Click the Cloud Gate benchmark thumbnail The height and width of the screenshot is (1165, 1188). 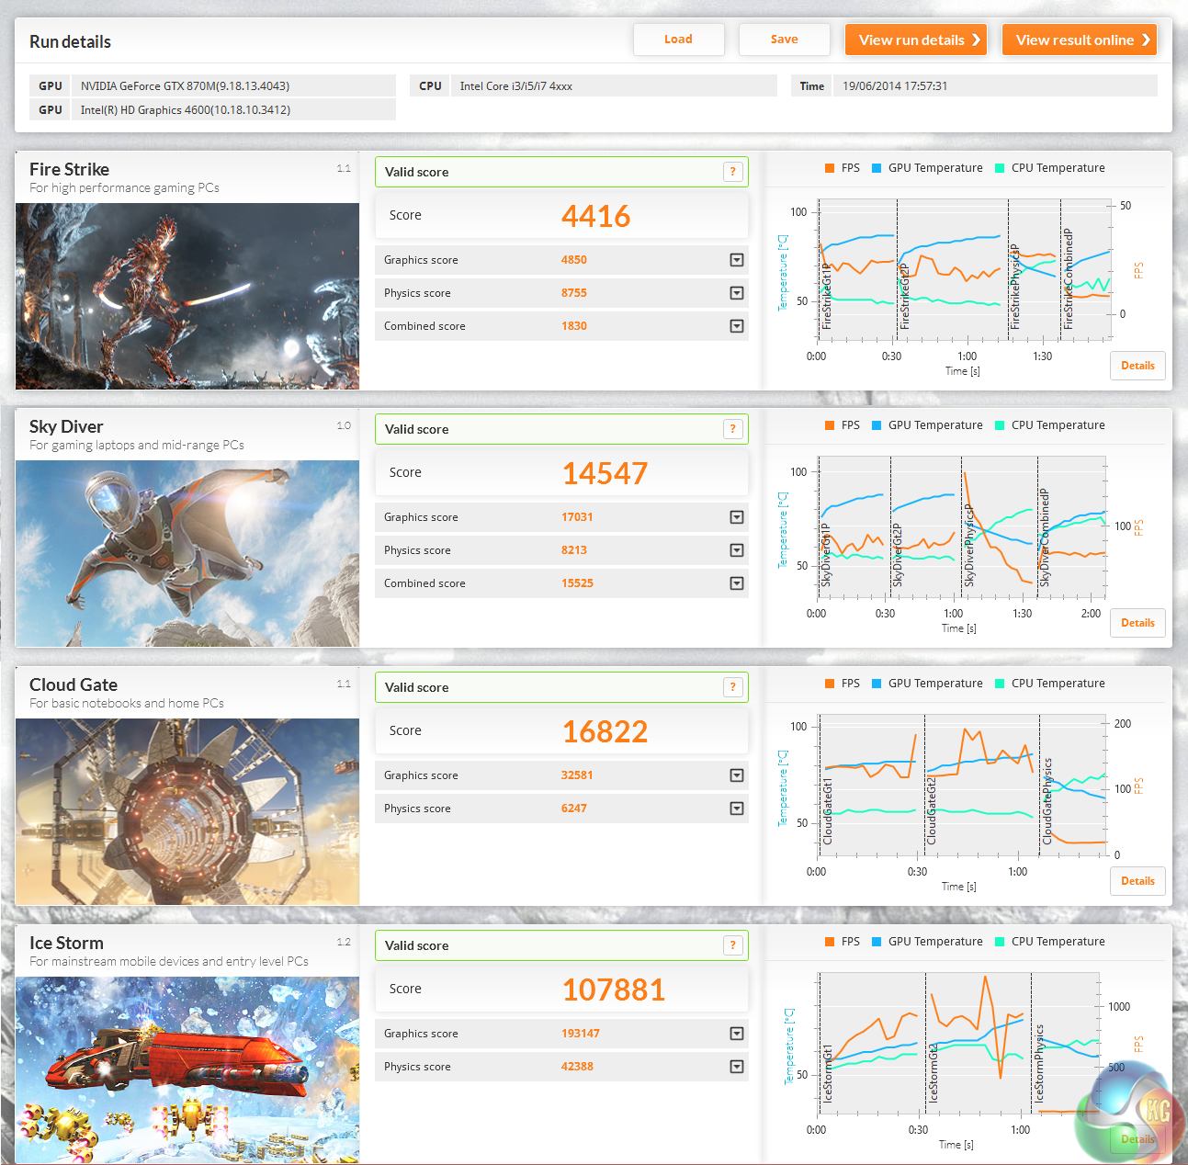tap(187, 811)
